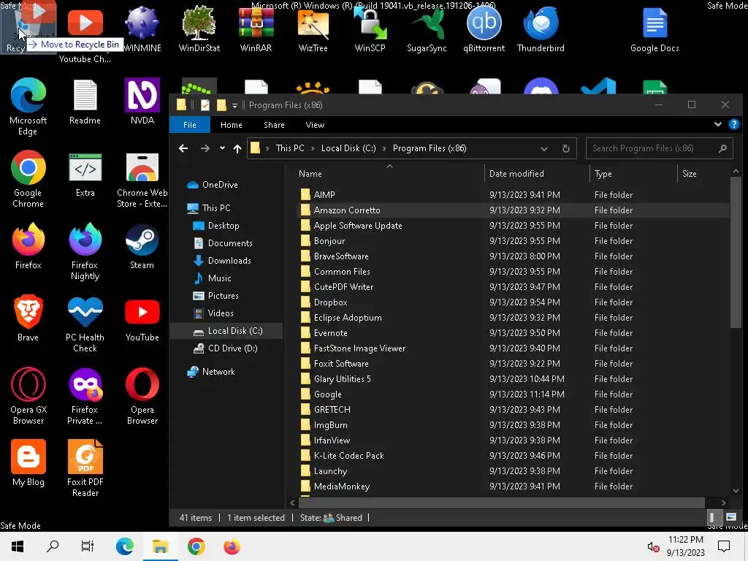Select the K-Lite Codec Pack folder
748x561 pixels.
pyautogui.click(x=513, y=456)
